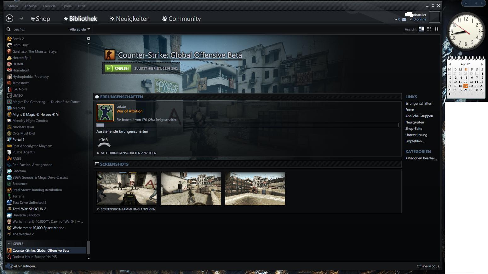Click the Sanctum game icon
The height and width of the screenshot is (274, 488).
point(9,171)
